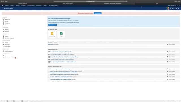Open the 'Jimmy Kimmel Sheds Light' article
The image size is (181, 102).
[61, 80]
